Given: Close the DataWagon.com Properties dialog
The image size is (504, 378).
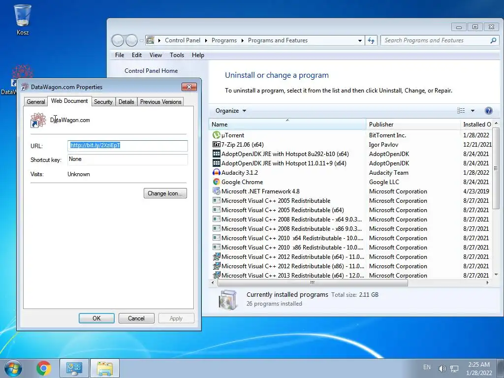Looking at the screenshot, I should pos(189,87).
